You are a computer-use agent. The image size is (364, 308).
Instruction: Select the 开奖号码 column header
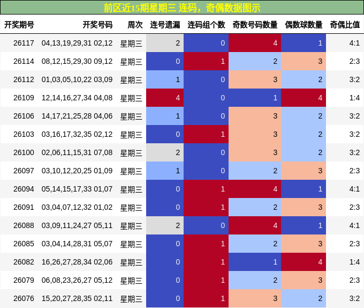(x=97, y=25)
